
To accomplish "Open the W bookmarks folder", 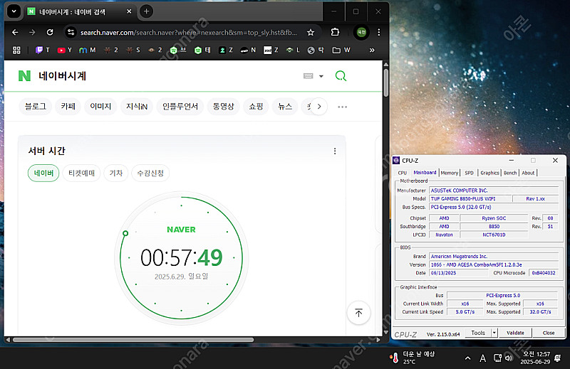I will (x=341, y=50).
